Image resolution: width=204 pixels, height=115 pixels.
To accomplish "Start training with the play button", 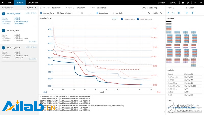I will click(169, 13).
